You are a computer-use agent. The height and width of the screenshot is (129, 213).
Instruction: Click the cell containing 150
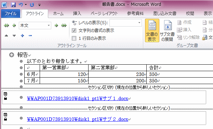64,81
